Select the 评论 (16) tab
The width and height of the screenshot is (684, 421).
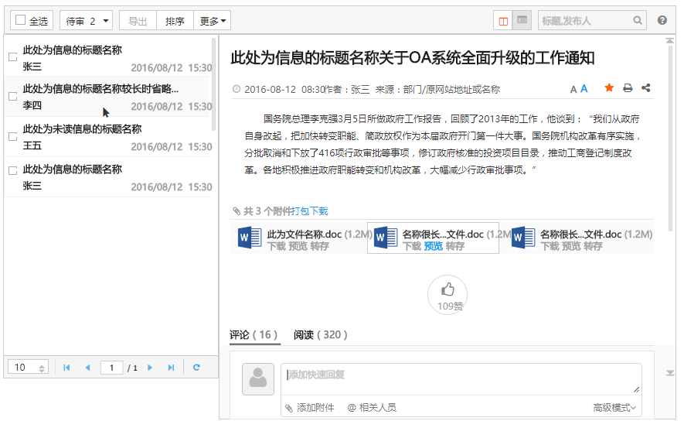254,335
